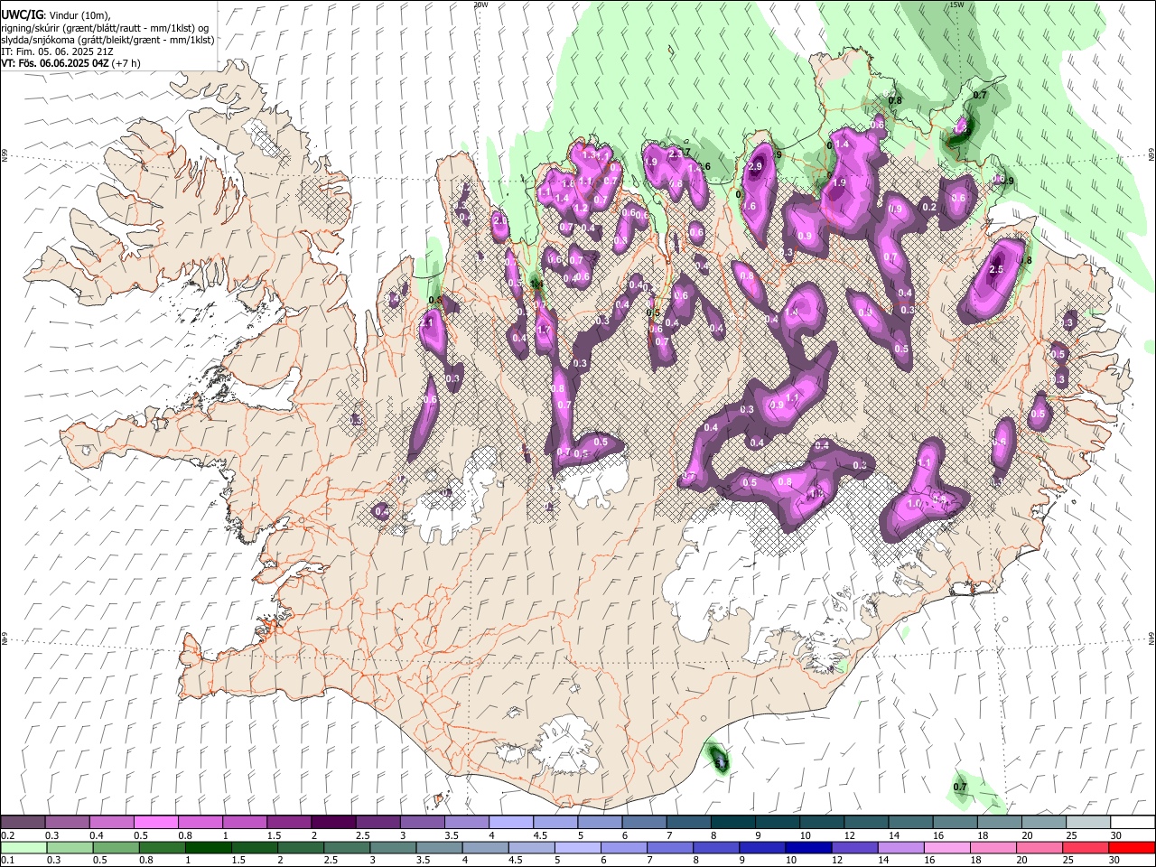Image resolution: width=1156 pixels, height=867 pixels.
Task: Pick the bright magenta 0.5 swatch
Action: click(x=155, y=823)
